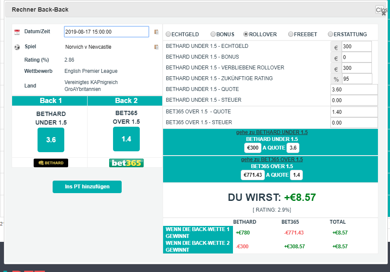Click the soccer ball icon beside Spiel
The width and height of the screenshot is (390, 272).
point(17,47)
